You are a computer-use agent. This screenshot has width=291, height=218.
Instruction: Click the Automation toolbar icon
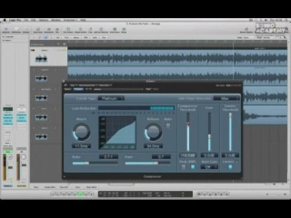(49, 29)
